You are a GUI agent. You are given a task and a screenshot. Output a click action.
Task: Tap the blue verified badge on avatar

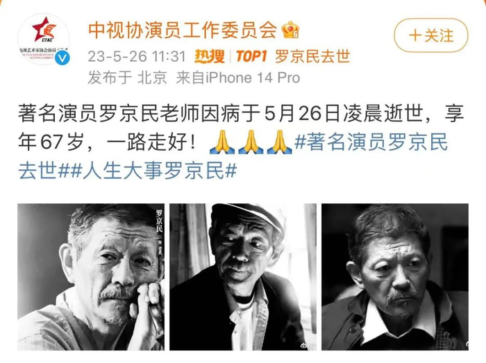click(62, 58)
